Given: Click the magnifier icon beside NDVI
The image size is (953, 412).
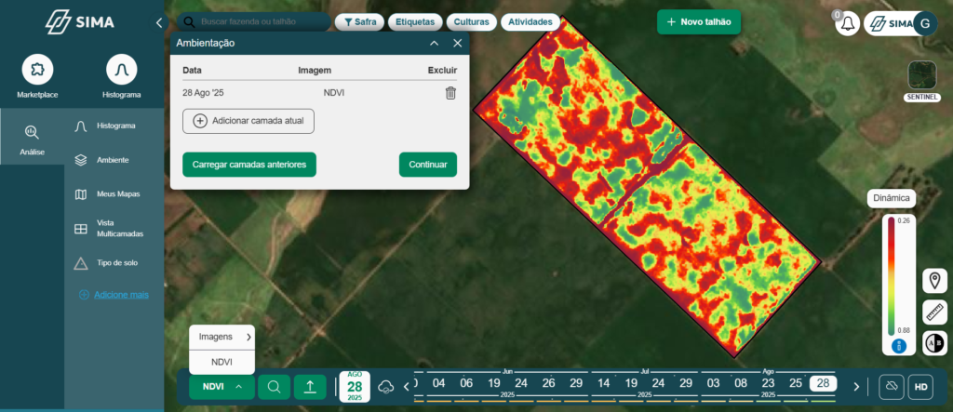Looking at the screenshot, I should [x=274, y=386].
